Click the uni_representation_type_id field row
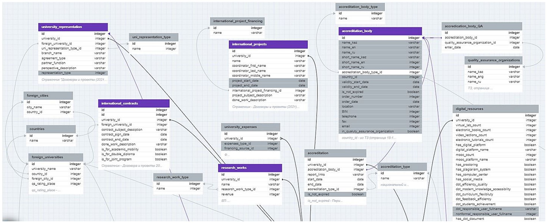The width and height of the screenshot is (547, 223). [x=73, y=49]
